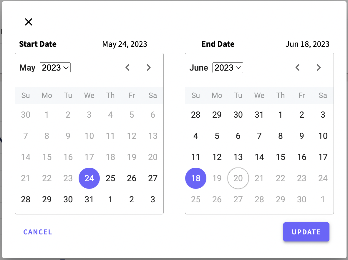
Task: Open the End Date year dropdown
Action: click(228, 68)
